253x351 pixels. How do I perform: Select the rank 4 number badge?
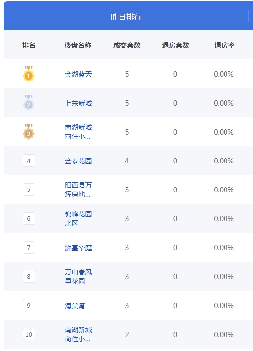click(29, 161)
